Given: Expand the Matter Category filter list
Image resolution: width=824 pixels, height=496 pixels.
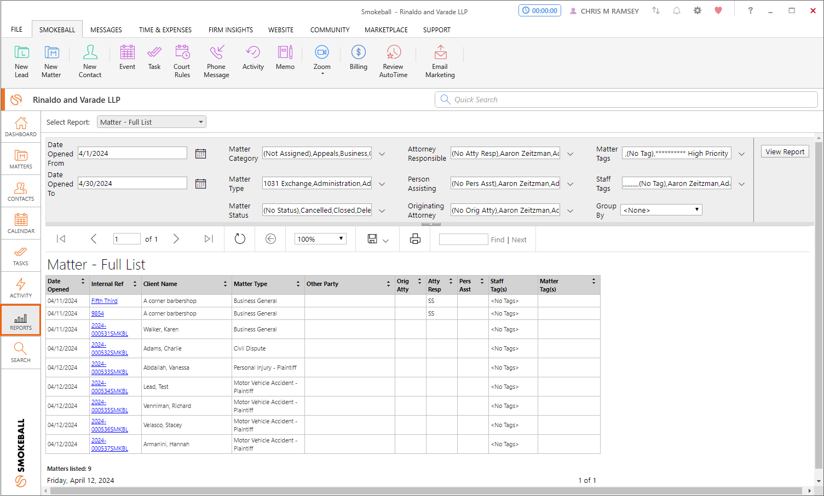Looking at the screenshot, I should [382, 154].
